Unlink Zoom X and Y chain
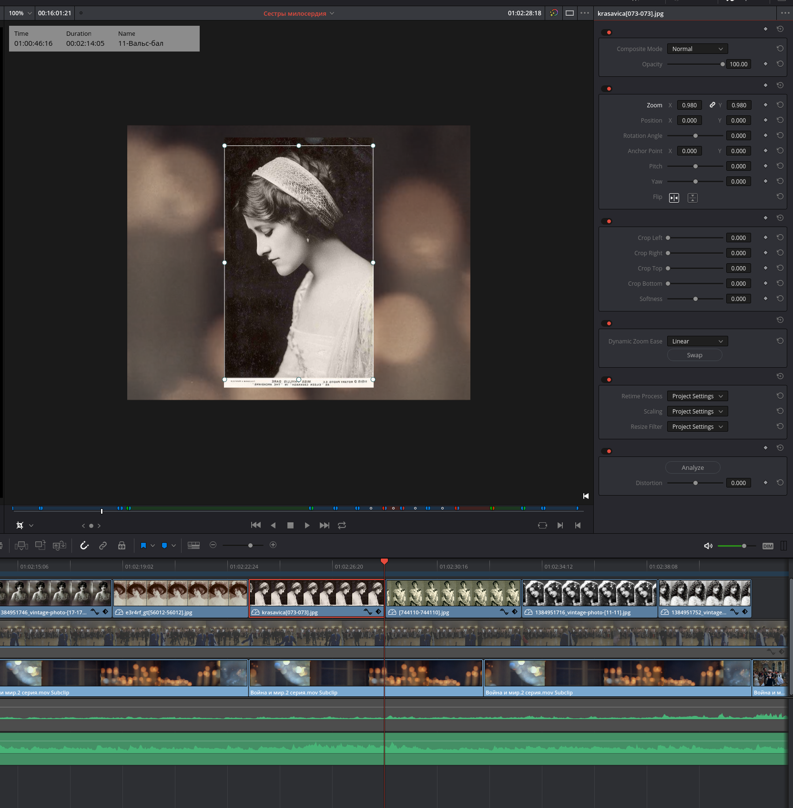Image resolution: width=793 pixels, height=808 pixels. coord(712,105)
